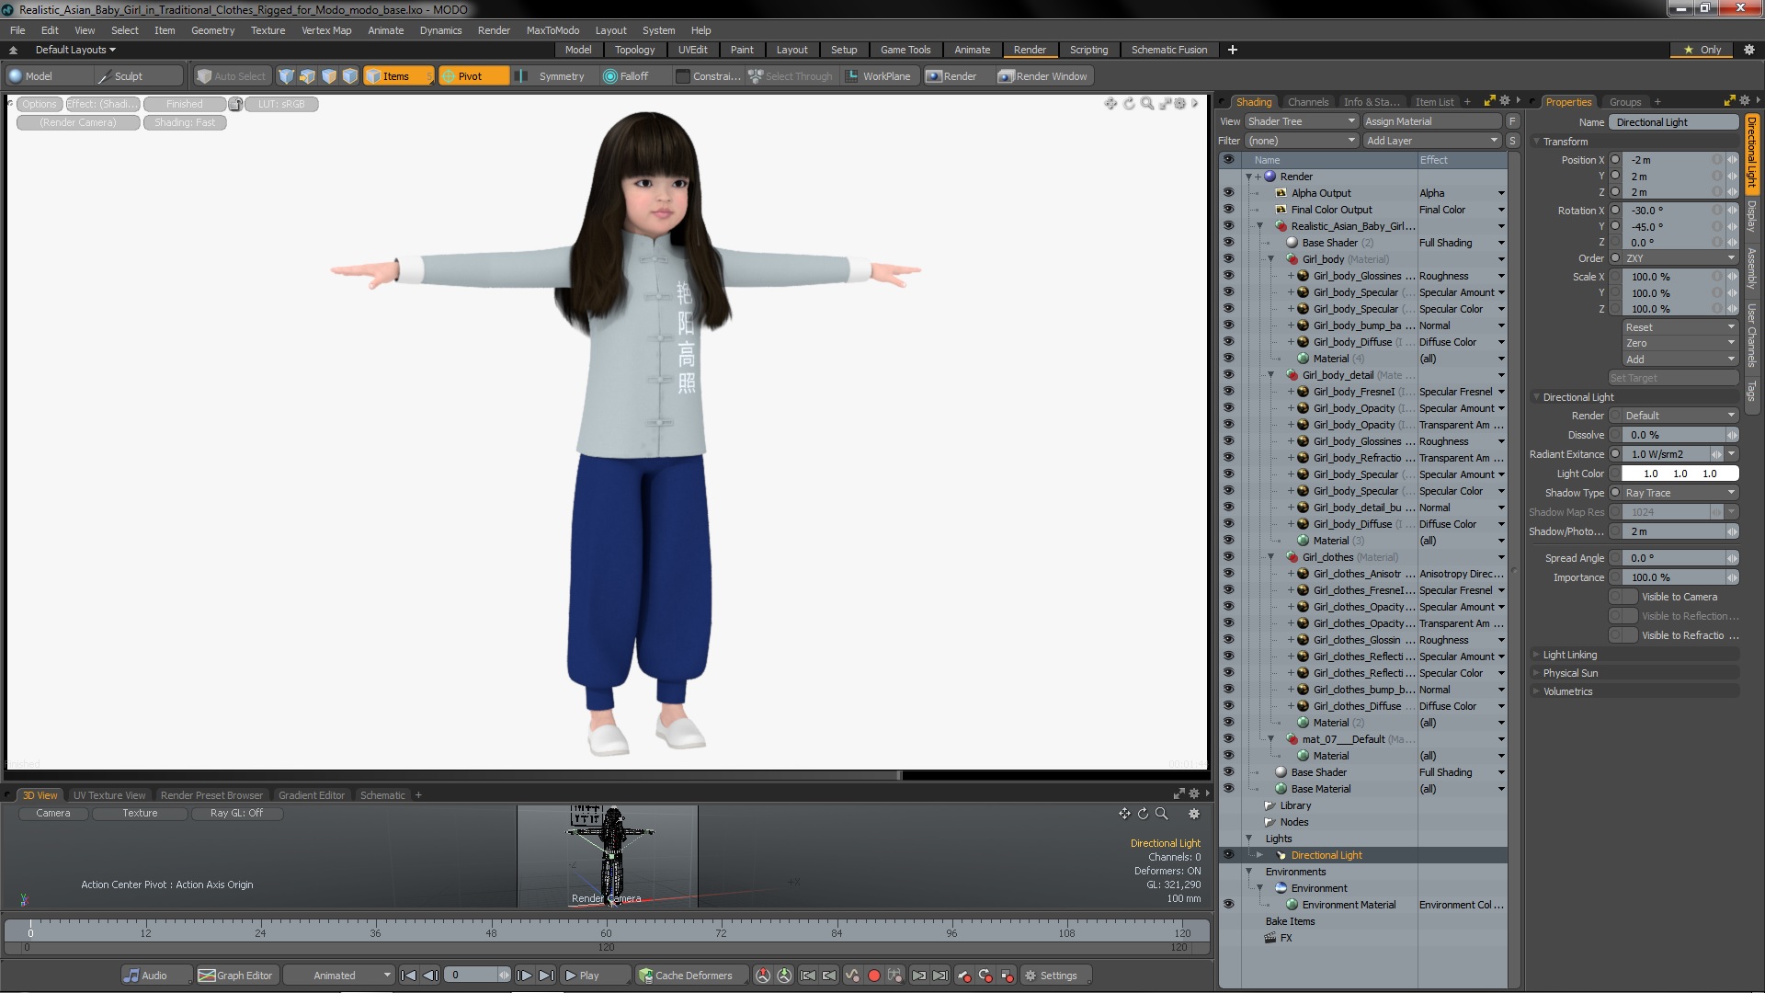This screenshot has height=993, width=1765.
Task: Click current frame number field
Action: 471,976
